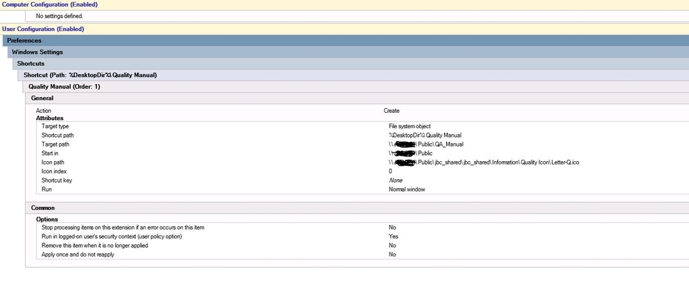689x284 pixels.
Task: Click the Start in value ending in Public
Action: [x=410, y=153]
